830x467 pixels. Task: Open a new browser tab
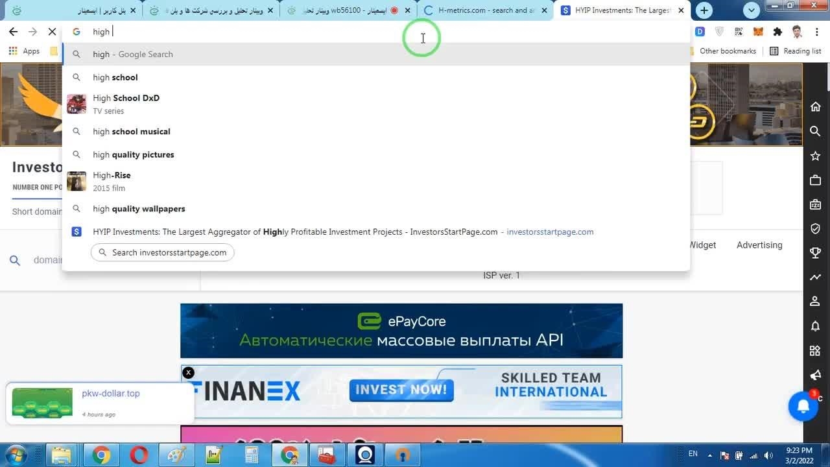[x=704, y=10]
